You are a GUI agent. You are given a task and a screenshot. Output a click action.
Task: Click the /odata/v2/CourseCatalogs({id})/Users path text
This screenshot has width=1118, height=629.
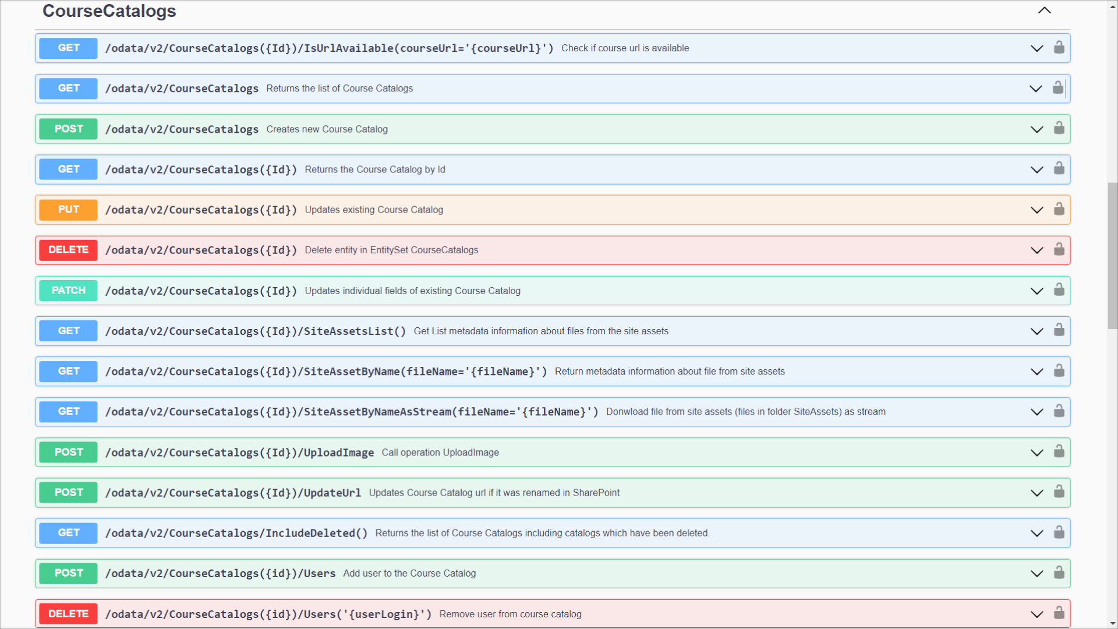220,573
